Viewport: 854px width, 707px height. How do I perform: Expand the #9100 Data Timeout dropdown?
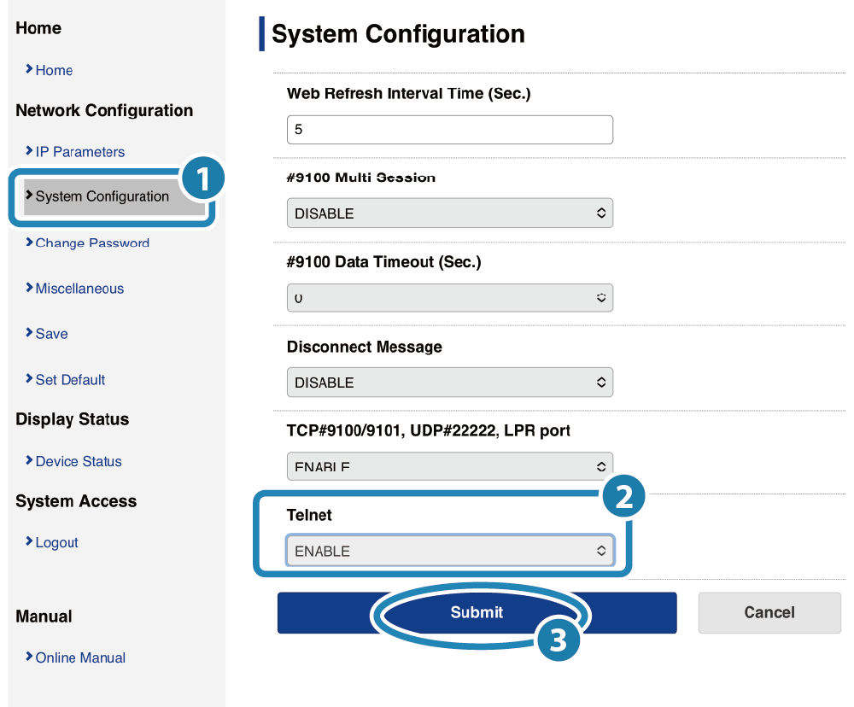click(x=449, y=298)
